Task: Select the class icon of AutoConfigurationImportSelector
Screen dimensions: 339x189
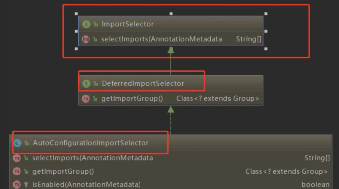Action: pyautogui.click(x=17, y=143)
